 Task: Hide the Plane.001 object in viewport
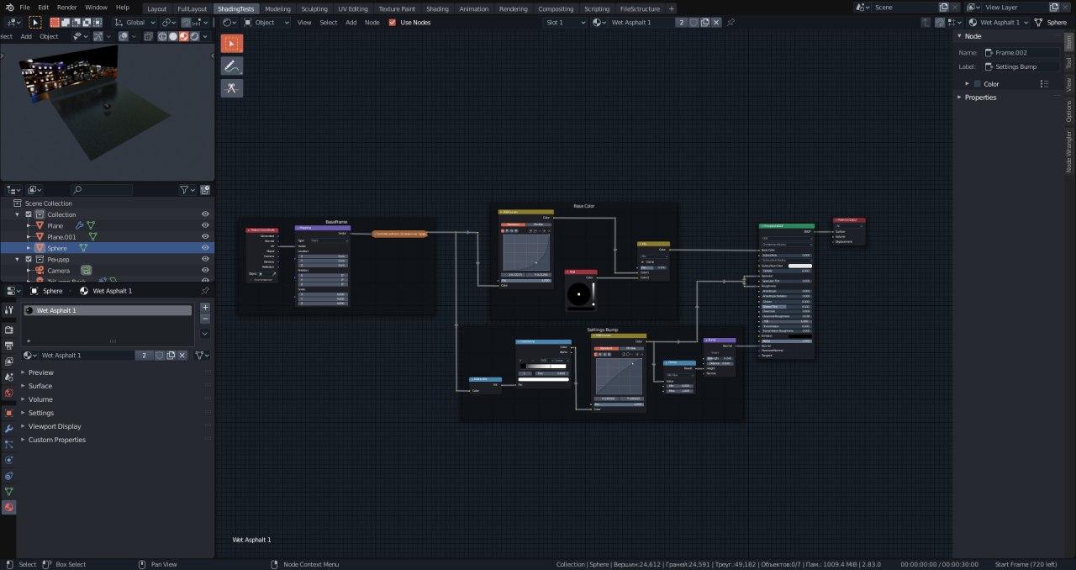point(205,237)
